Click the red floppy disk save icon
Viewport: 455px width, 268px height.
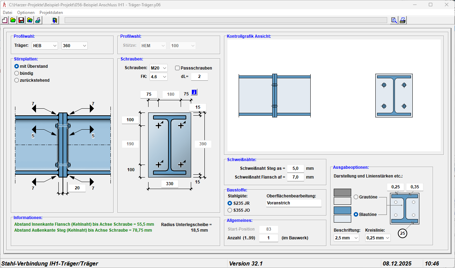(x=21, y=20)
